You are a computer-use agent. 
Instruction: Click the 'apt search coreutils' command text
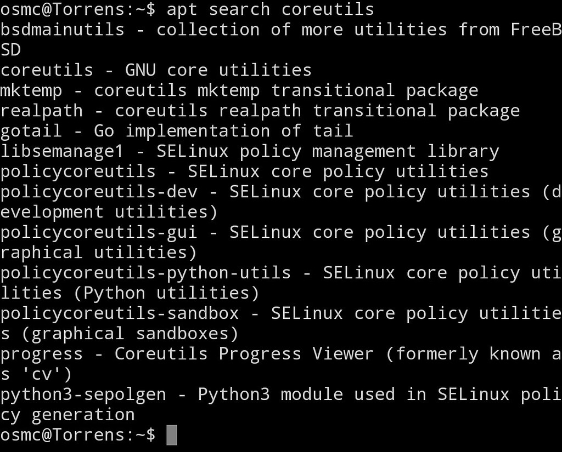coord(270,10)
